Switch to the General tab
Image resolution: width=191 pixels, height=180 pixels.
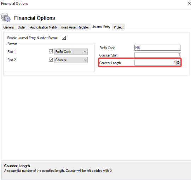click(x=9, y=27)
